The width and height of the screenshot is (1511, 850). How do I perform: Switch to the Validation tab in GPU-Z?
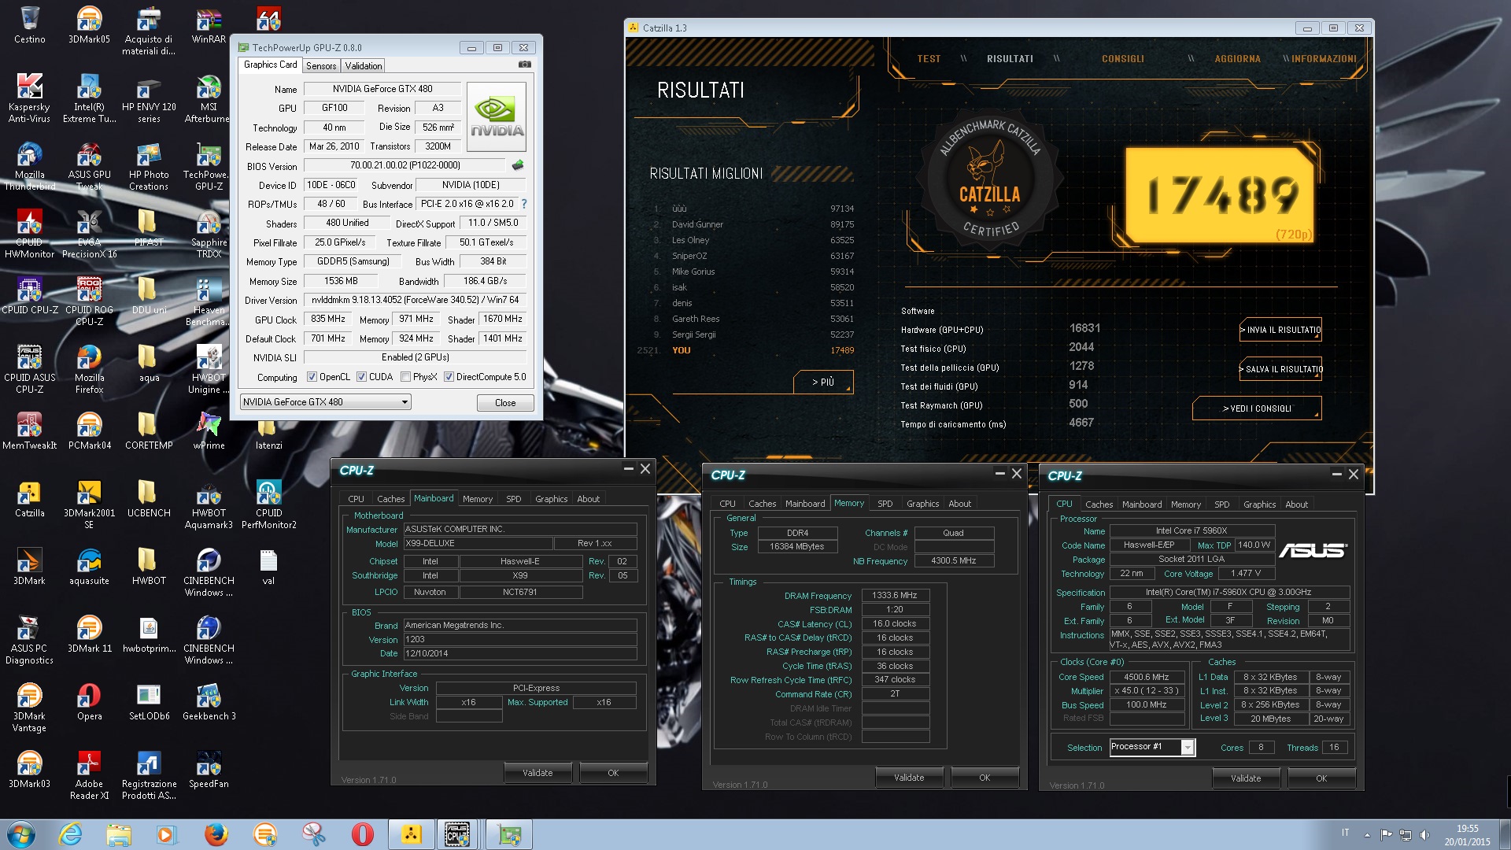tap(363, 66)
